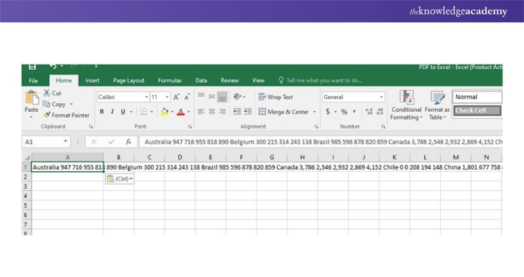Click the yellow Fill Color button
Image resolution: width=524 pixels, height=277 pixels.
click(x=164, y=112)
